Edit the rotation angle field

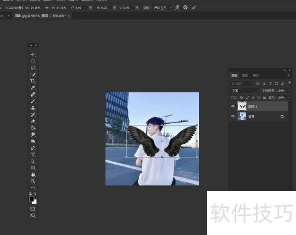click(x=81, y=8)
